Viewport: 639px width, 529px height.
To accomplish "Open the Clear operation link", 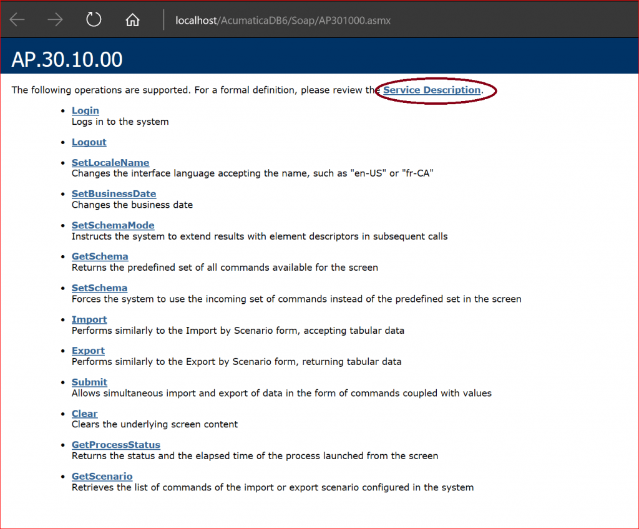I will pyautogui.click(x=84, y=414).
